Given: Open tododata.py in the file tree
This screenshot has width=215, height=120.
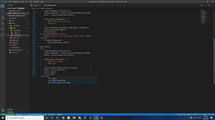Looking at the screenshot, I should (17, 35).
